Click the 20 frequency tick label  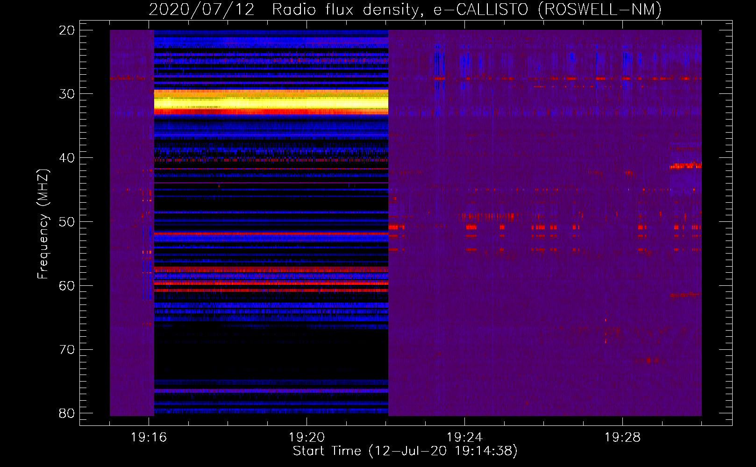(x=67, y=30)
